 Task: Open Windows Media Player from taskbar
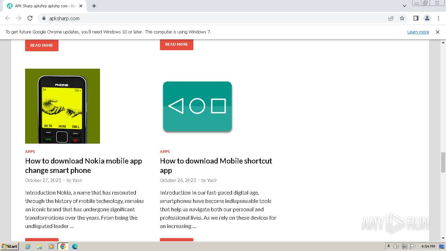(51, 246)
